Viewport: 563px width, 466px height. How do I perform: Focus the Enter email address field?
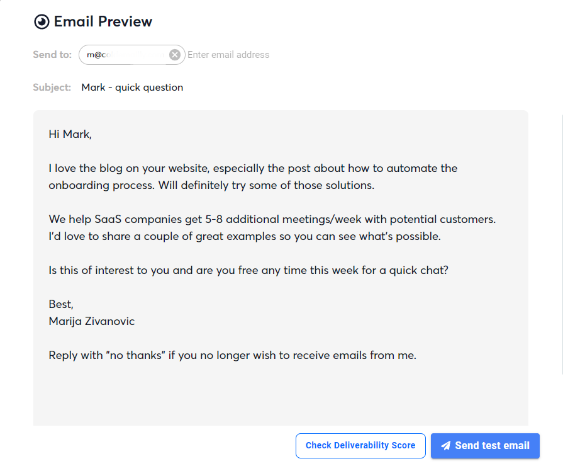228,55
